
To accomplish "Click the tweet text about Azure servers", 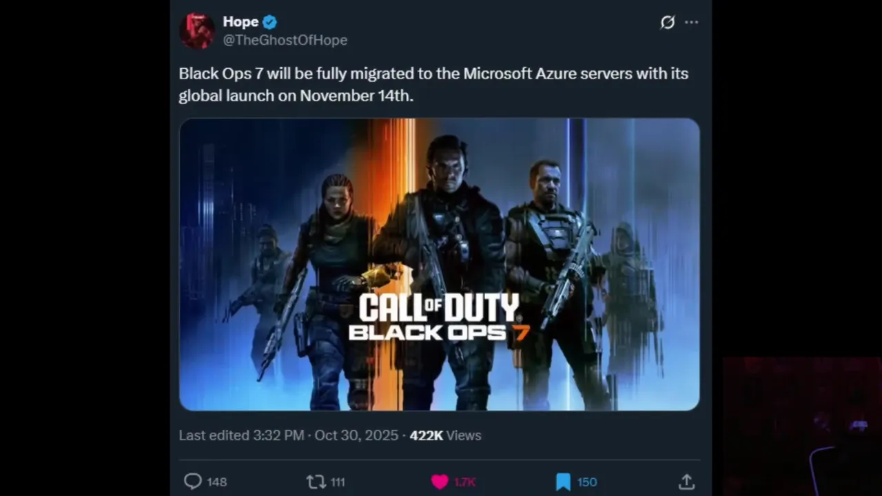I will (x=433, y=84).
